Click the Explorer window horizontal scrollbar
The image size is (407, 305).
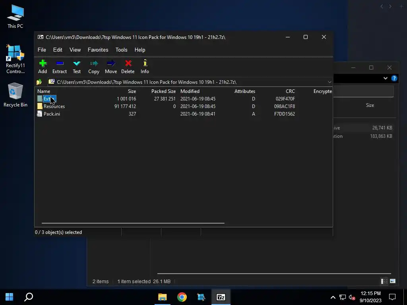274,273
